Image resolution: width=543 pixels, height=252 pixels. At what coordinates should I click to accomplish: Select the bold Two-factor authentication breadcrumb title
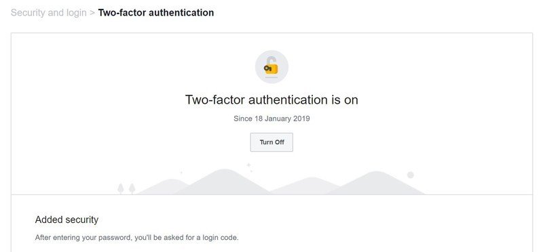click(156, 13)
